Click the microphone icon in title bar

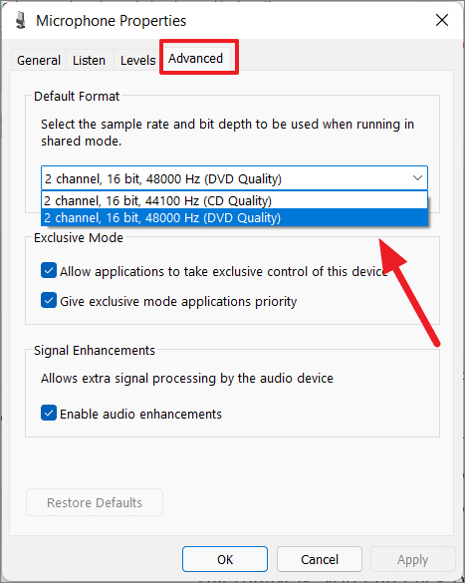[21, 20]
